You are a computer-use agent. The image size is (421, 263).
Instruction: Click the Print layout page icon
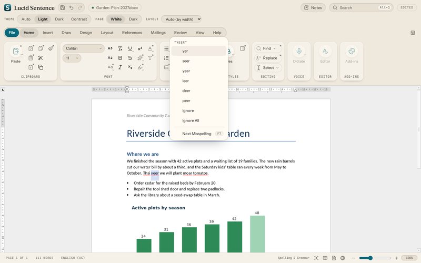coord(334,258)
